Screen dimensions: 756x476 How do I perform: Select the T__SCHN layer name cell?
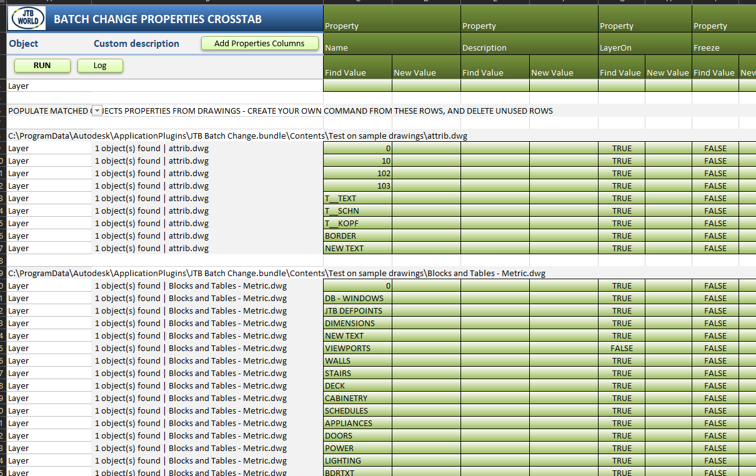[x=357, y=211]
